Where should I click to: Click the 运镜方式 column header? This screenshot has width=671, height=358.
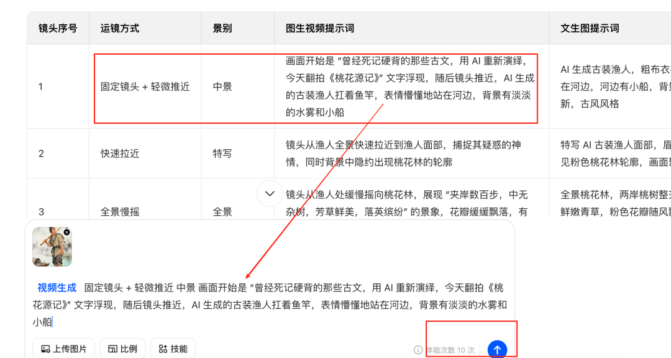point(120,29)
